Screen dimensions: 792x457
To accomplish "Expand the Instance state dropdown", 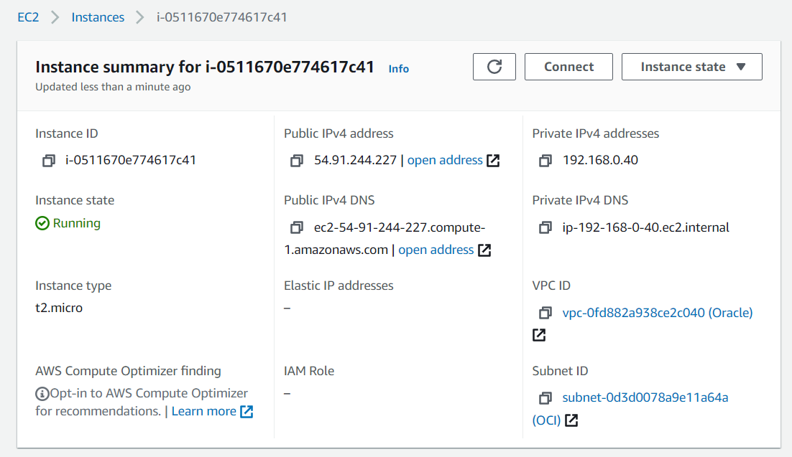I will tap(691, 67).
